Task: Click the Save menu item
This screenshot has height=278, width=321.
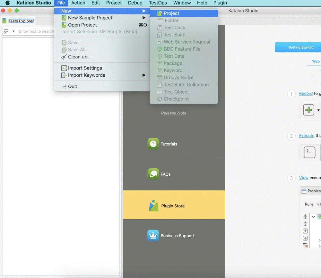Action: click(x=102, y=43)
